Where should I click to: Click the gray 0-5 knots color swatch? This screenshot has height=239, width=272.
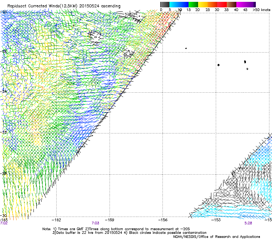(165, 4)
